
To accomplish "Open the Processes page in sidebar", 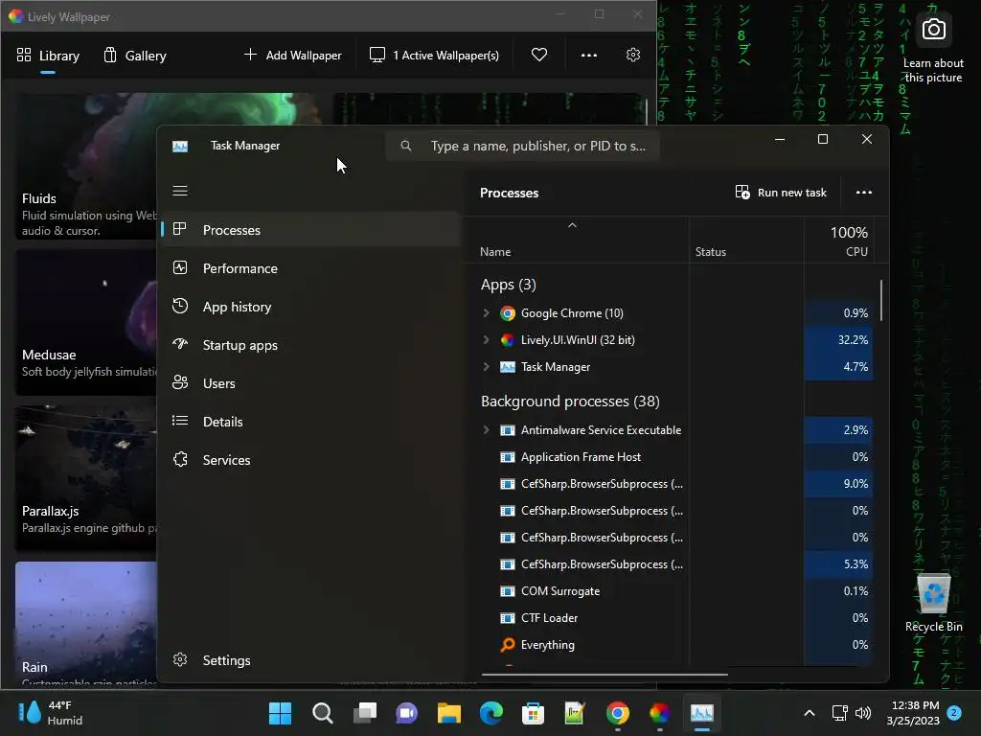I will pos(311,230).
